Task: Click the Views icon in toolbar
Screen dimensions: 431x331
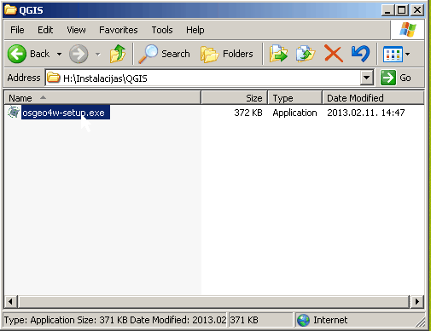Action: 393,54
